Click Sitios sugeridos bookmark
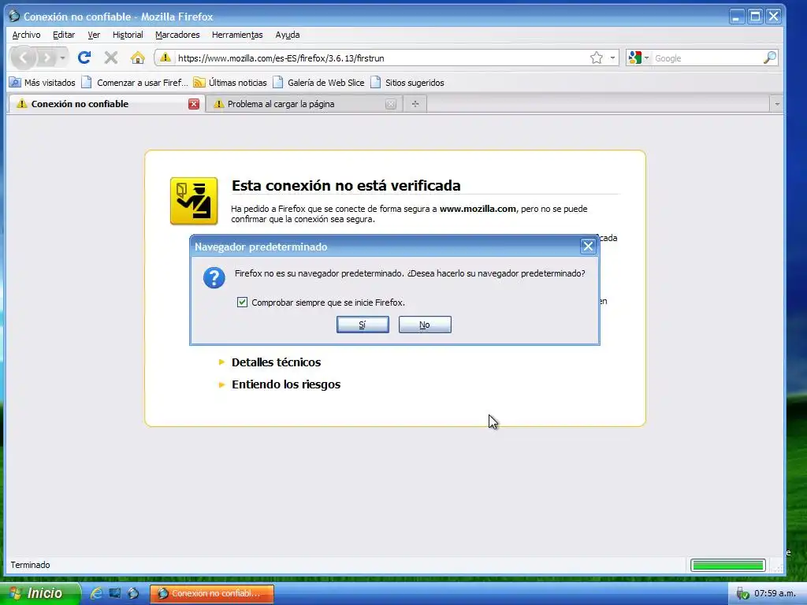This screenshot has width=807, height=605. pos(407,82)
